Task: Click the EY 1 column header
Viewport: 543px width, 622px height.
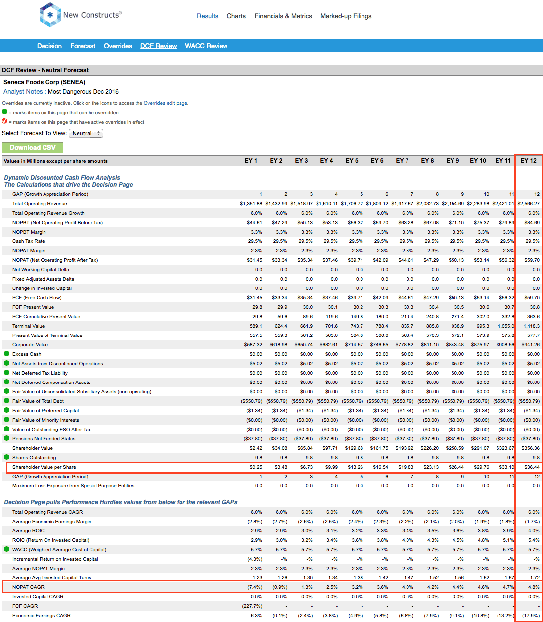Action: tap(251, 161)
